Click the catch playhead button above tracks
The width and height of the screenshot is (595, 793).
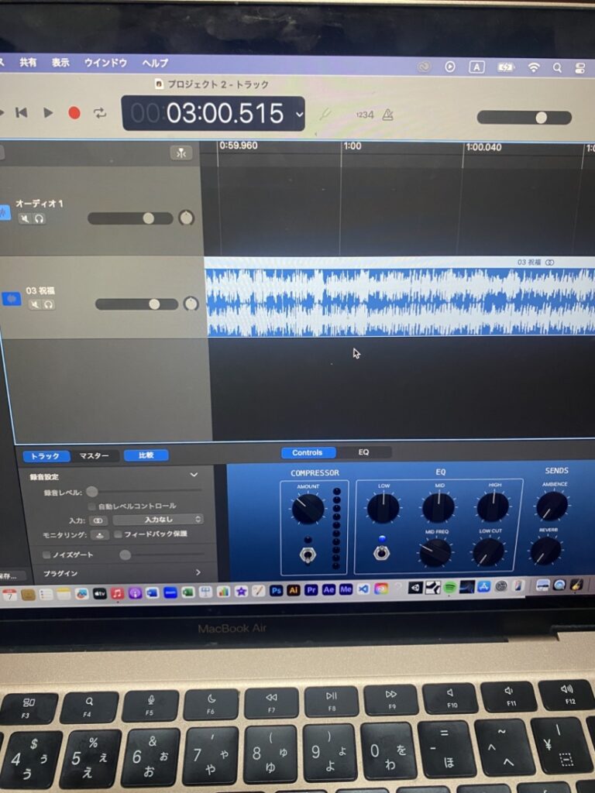coord(181,153)
